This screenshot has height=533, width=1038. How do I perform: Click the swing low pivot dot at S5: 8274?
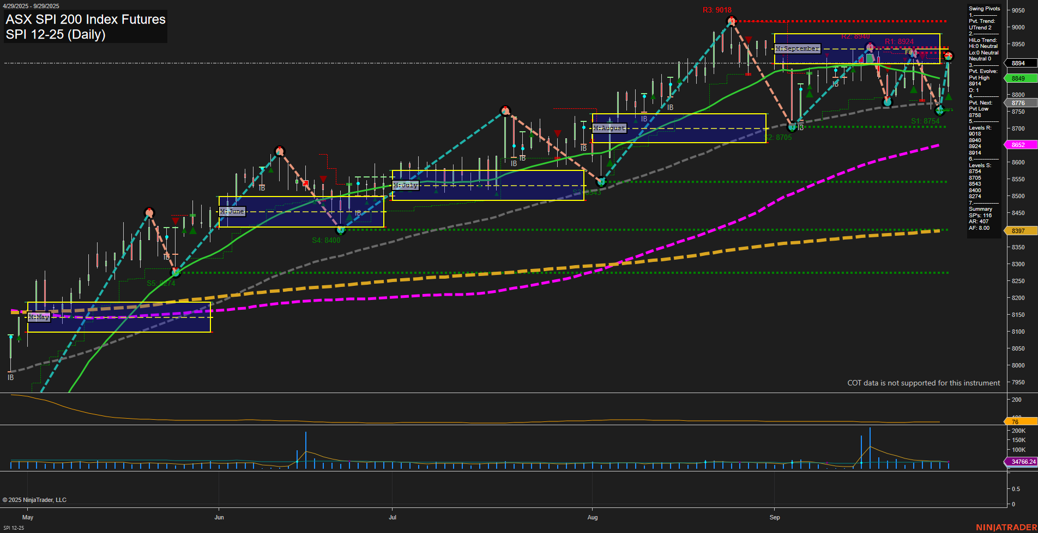175,272
